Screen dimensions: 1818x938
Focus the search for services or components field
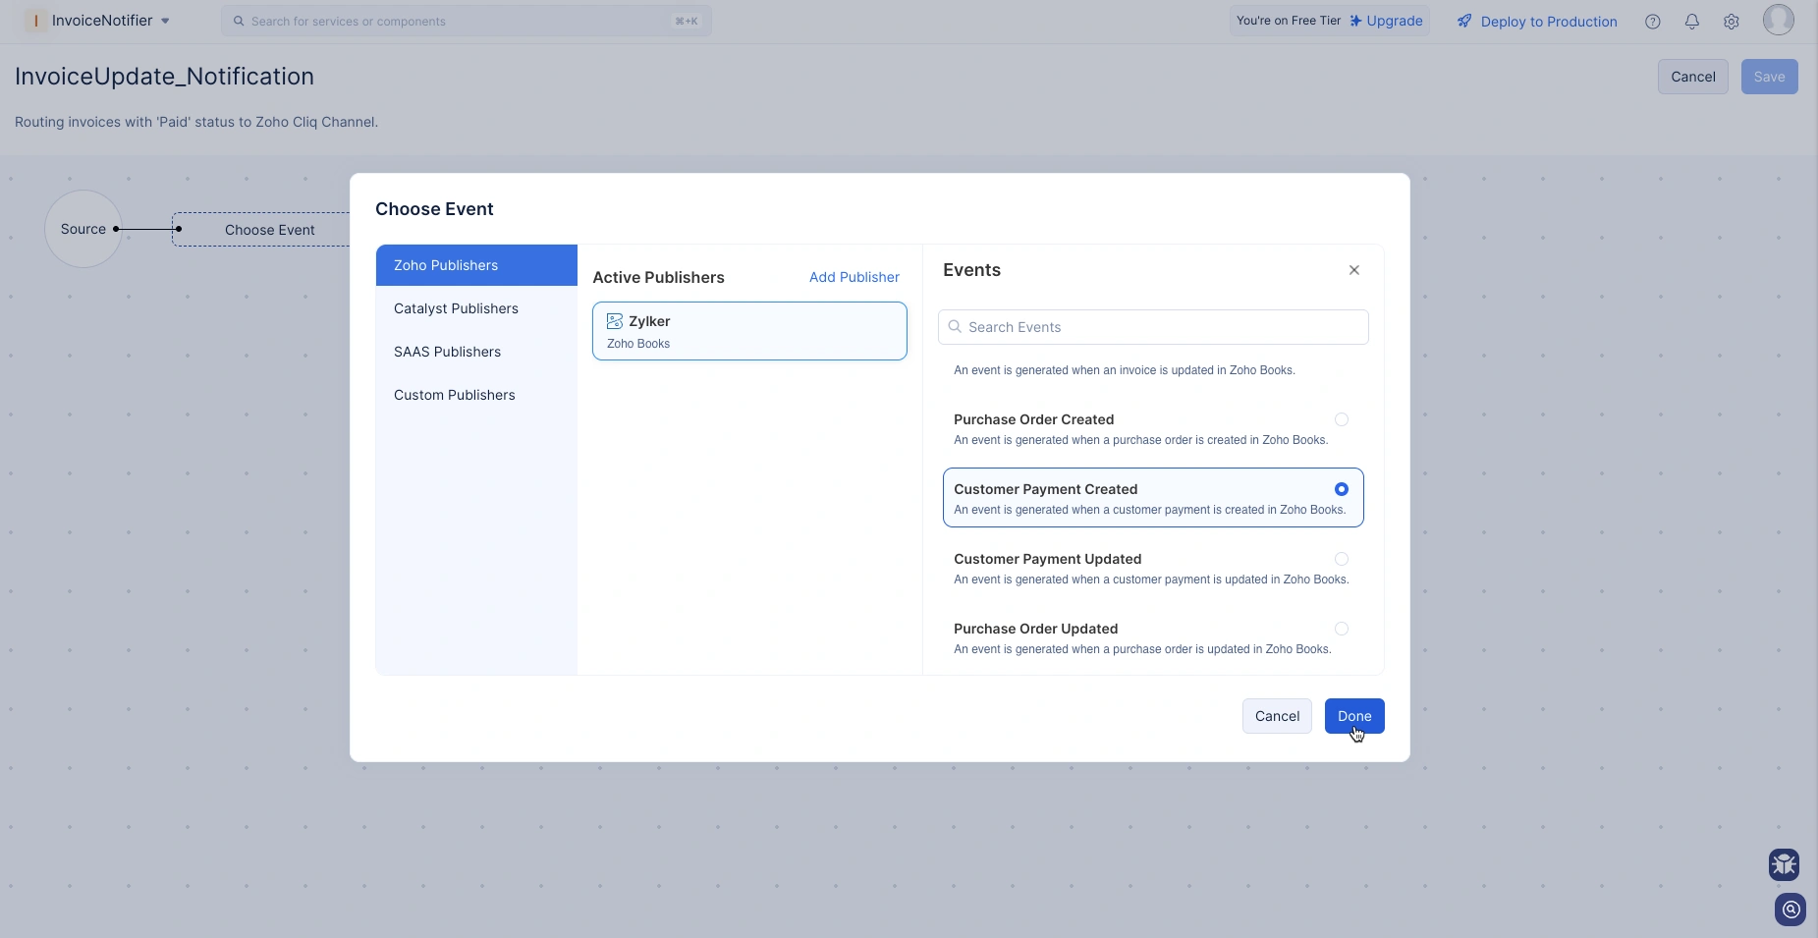tap(467, 21)
